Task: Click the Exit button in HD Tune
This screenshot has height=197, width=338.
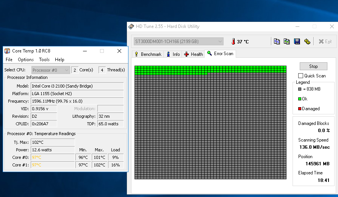Action: pos(325,42)
